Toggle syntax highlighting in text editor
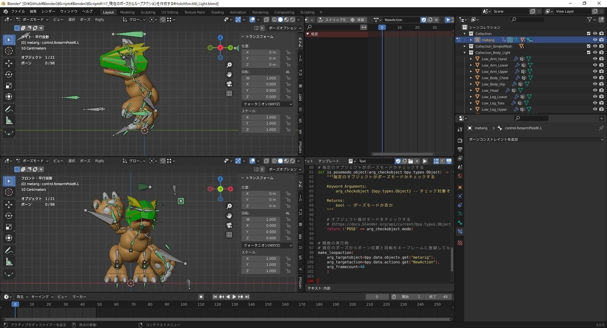The image size is (607, 328). [449, 161]
